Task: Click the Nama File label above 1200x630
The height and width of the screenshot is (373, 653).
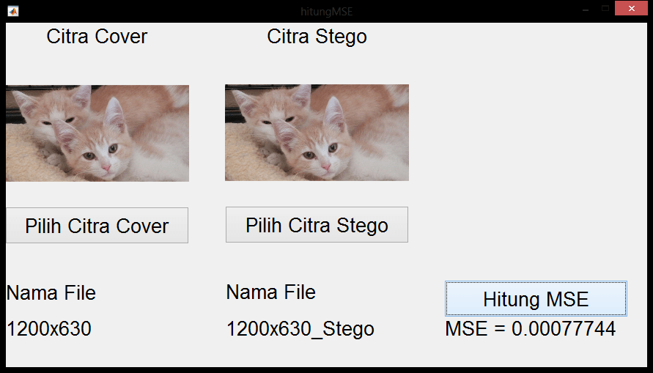Action: pos(51,293)
